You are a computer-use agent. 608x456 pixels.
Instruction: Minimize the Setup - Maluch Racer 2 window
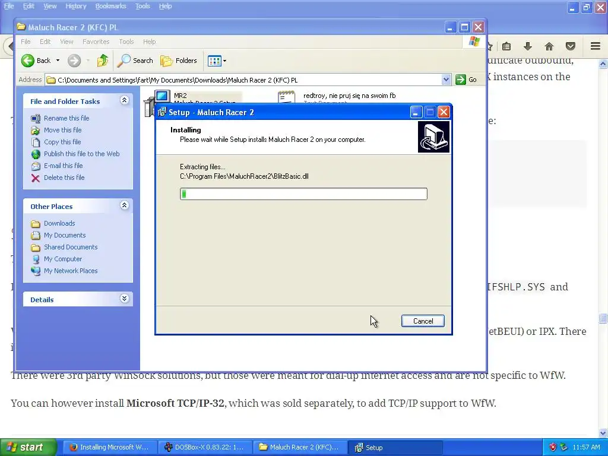(415, 112)
